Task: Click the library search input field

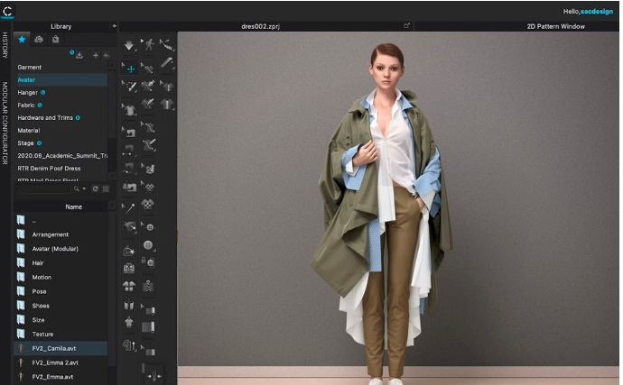Action: 43,189
